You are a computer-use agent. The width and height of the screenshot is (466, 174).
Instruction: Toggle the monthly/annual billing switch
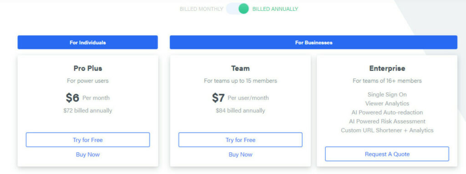coord(238,9)
